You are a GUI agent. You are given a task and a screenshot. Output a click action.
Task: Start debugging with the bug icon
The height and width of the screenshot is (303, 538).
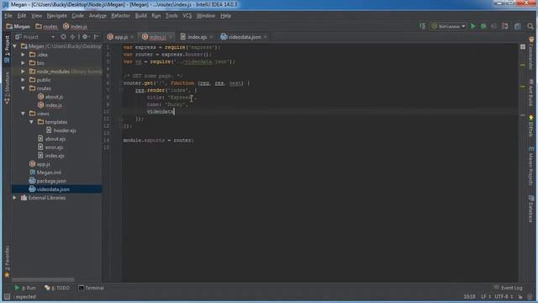(x=483, y=26)
